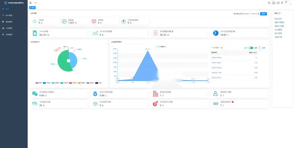Open the font size icon in the header
This screenshot has height=148, width=294.
[282, 3]
